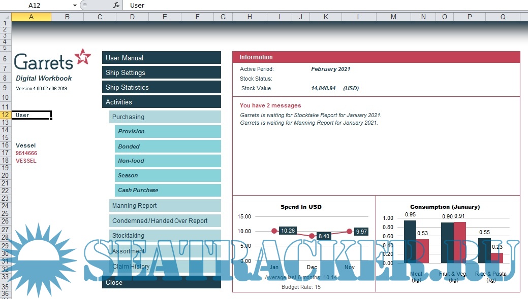Select column D header
Viewport: 528px width, 299px height.
(132, 17)
